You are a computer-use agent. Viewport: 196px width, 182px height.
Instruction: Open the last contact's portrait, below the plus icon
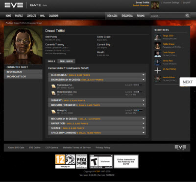point(158,79)
